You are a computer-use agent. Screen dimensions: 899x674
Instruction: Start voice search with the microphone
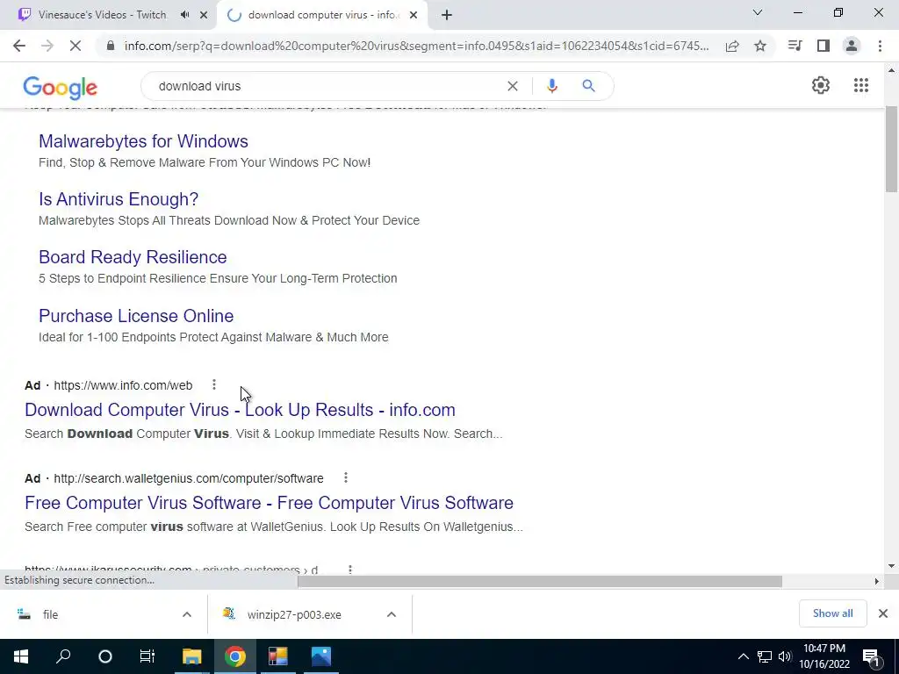[552, 86]
